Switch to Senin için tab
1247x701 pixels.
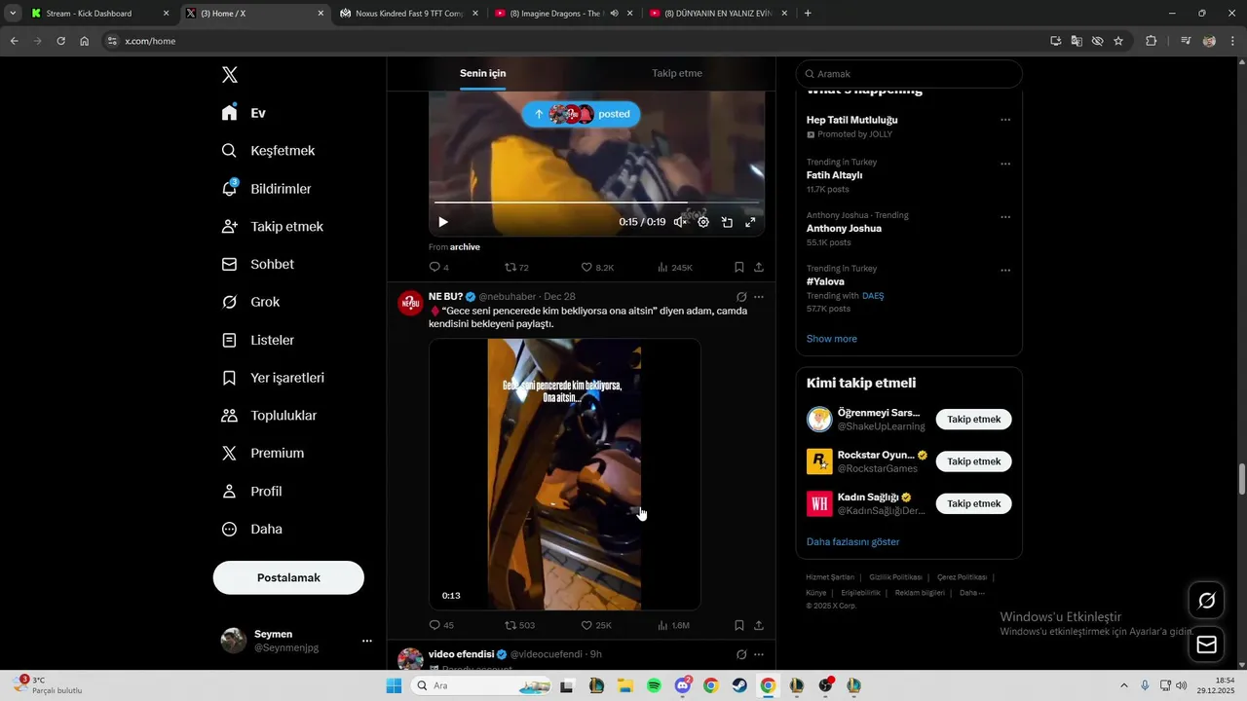[483, 73]
